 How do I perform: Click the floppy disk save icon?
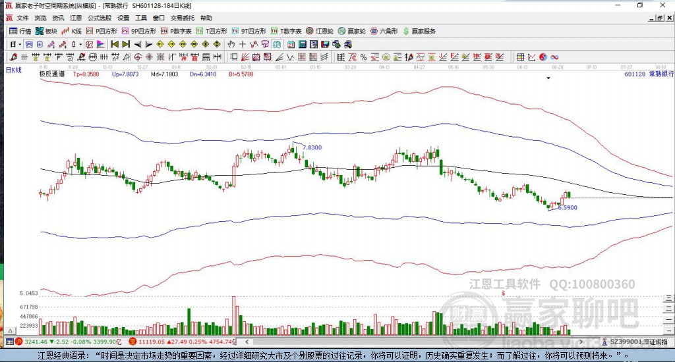[325, 44]
